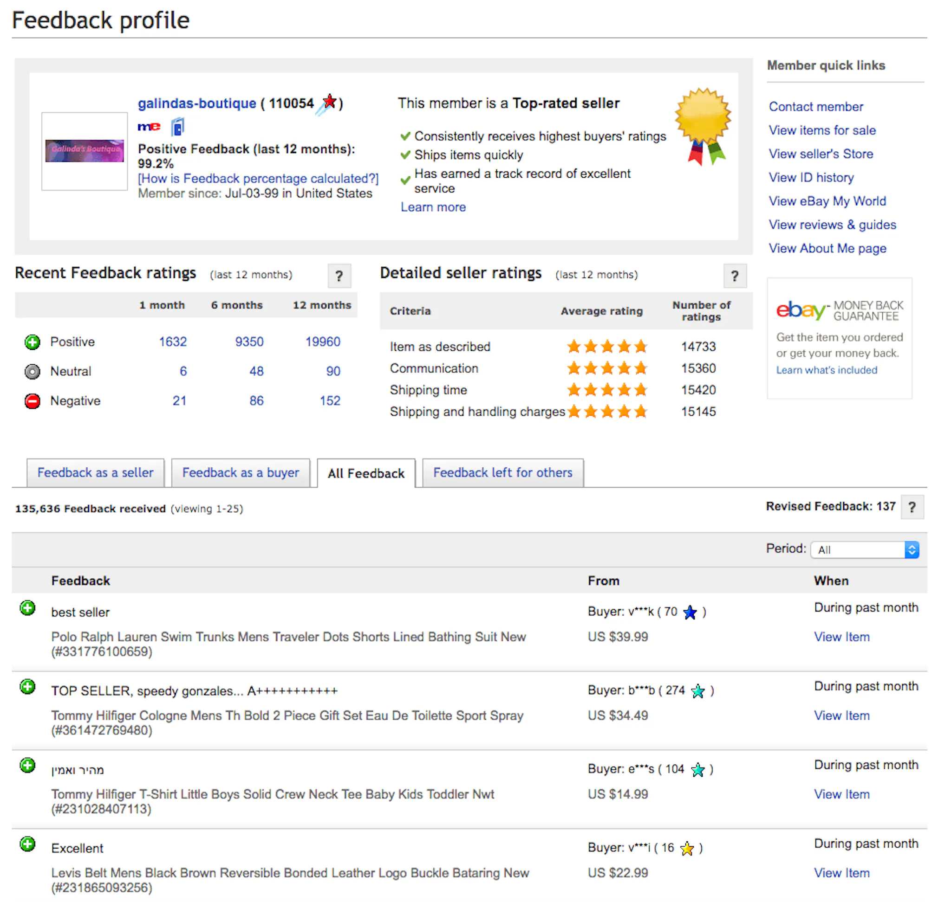
Task: Switch to the Feedback left for others tab
Action: coord(502,473)
